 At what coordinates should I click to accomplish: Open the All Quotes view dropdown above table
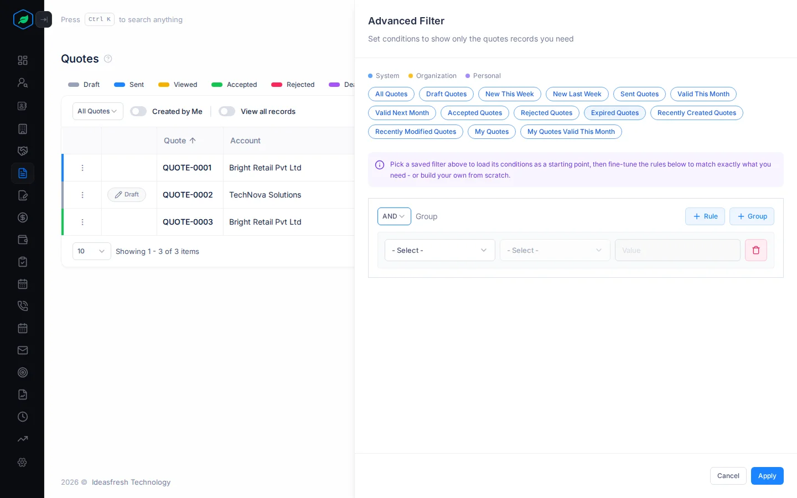pos(98,111)
